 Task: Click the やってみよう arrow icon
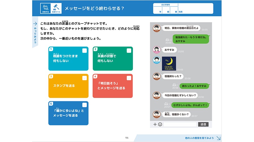click(35, 24)
